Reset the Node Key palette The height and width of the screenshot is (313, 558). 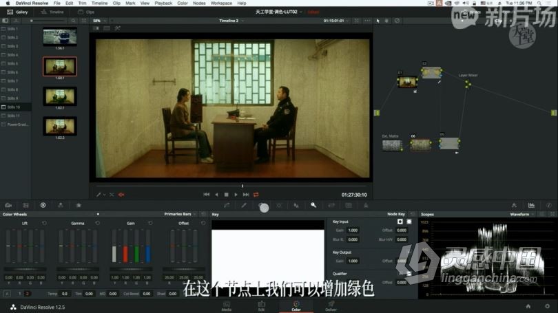click(x=413, y=214)
